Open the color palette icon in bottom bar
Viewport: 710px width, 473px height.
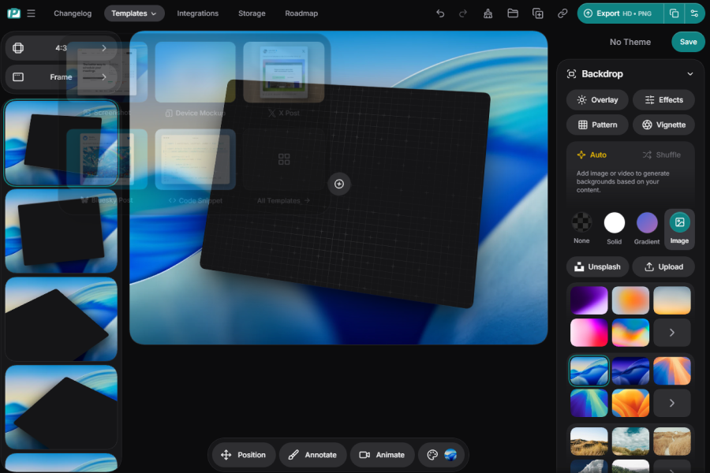click(x=432, y=455)
